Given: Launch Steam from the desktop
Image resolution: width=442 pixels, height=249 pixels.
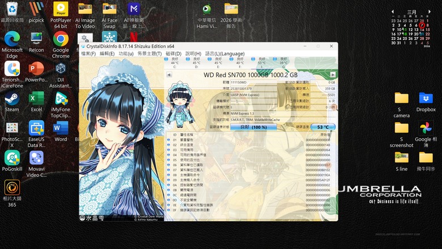Looking at the screenshot, I should pos(12,102).
